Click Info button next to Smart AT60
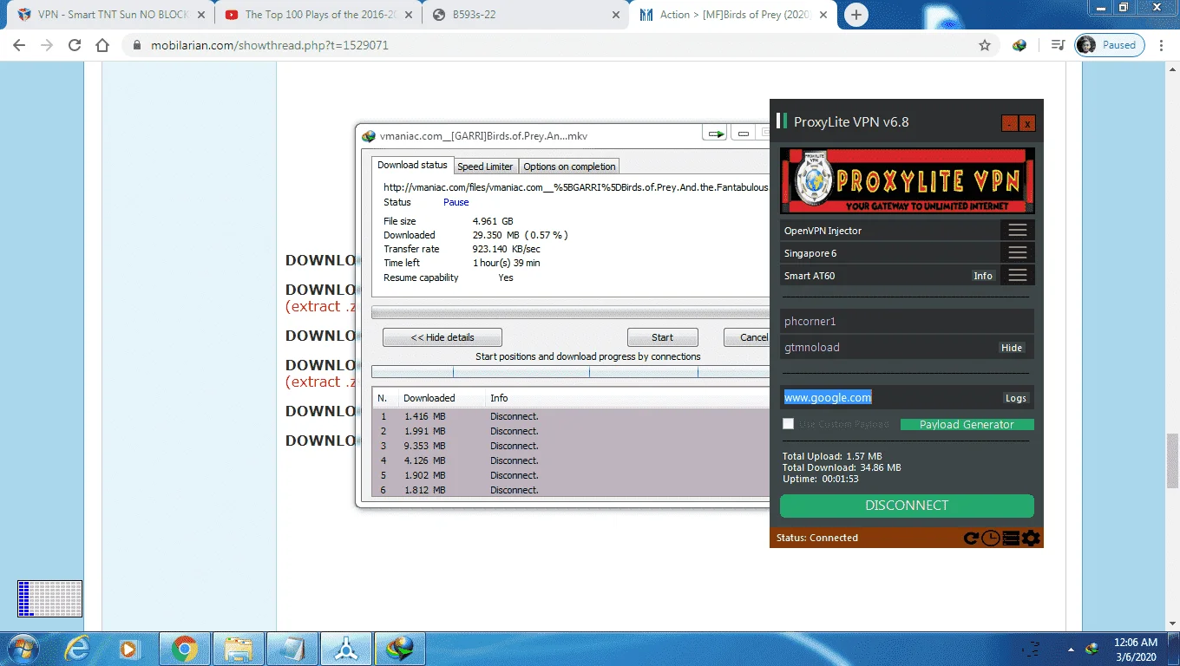The width and height of the screenshot is (1180, 666). tap(983, 276)
